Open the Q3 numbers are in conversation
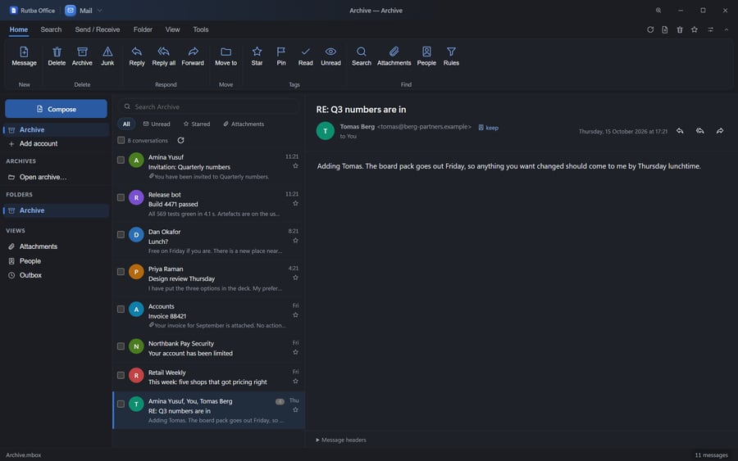The height and width of the screenshot is (461, 738). tap(209, 410)
